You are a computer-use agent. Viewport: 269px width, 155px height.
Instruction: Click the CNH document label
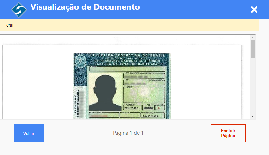click(x=10, y=25)
